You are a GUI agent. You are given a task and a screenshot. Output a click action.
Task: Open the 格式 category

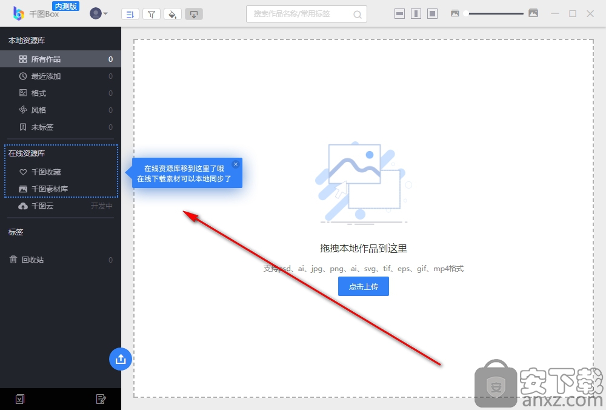click(x=60, y=93)
